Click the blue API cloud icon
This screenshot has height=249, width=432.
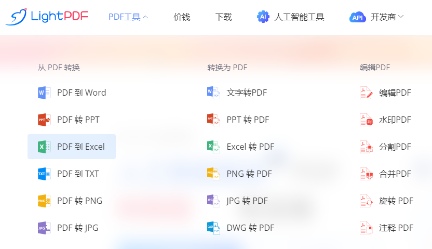click(x=358, y=17)
